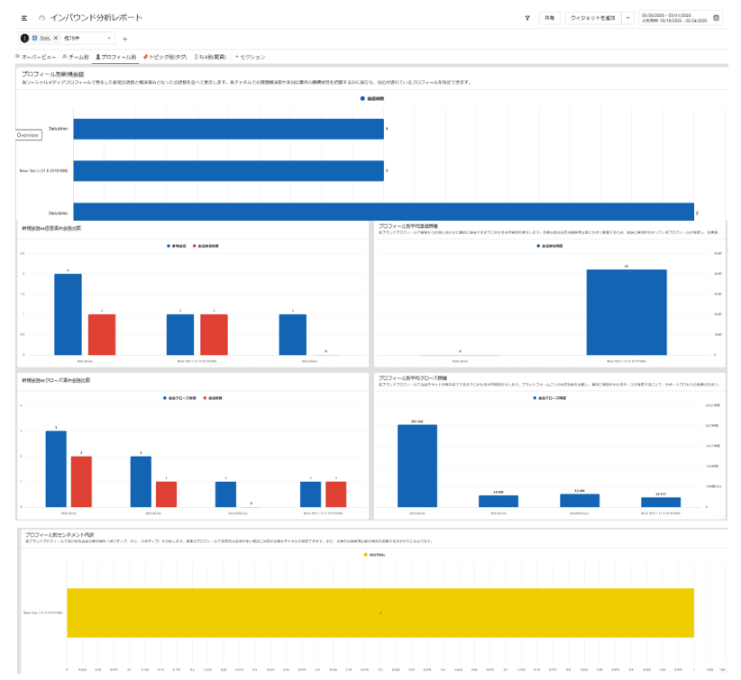Click the yellow NEUTRAL sentiment bar
Image resolution: width=741 pixels, height=680 pixels.
click(x=380, y=613)
